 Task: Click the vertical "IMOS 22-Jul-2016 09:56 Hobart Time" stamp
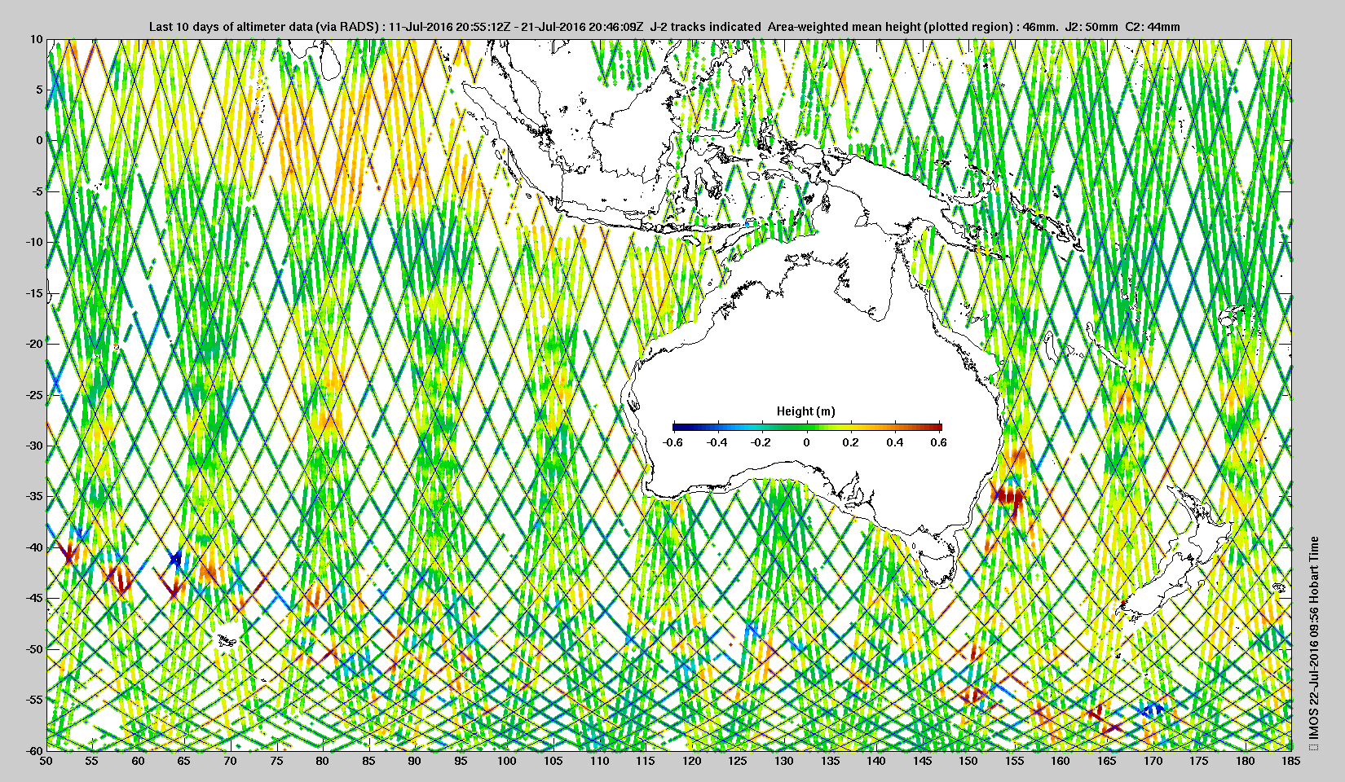pos(1313,638)
